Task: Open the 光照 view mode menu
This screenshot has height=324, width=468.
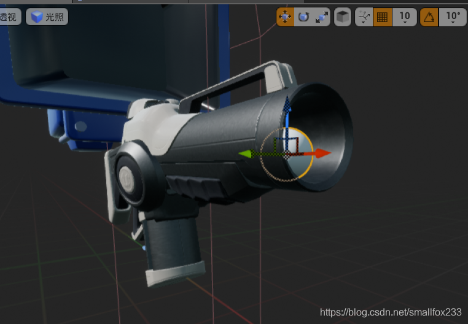Action: 47,17
